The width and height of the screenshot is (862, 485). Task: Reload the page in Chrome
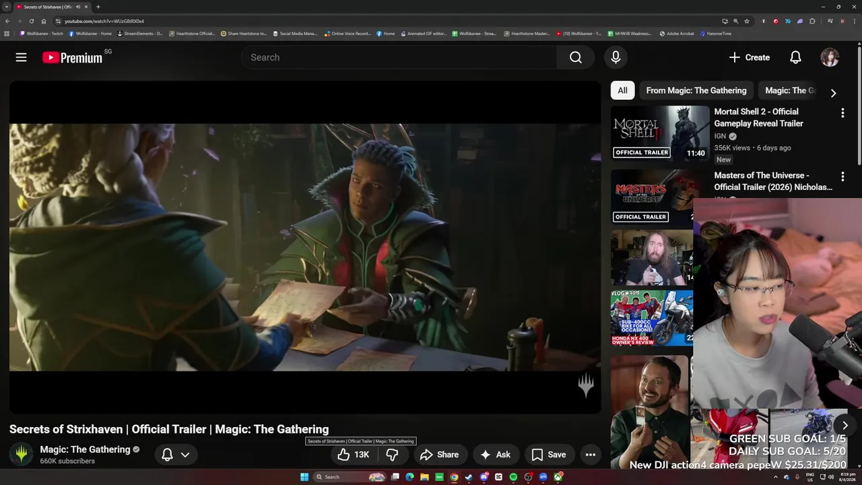click(31, 21)
